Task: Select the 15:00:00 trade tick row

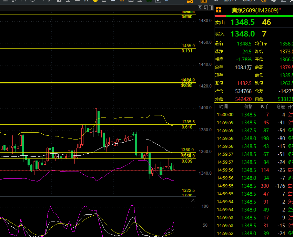Action: click(x=254, y=115)
